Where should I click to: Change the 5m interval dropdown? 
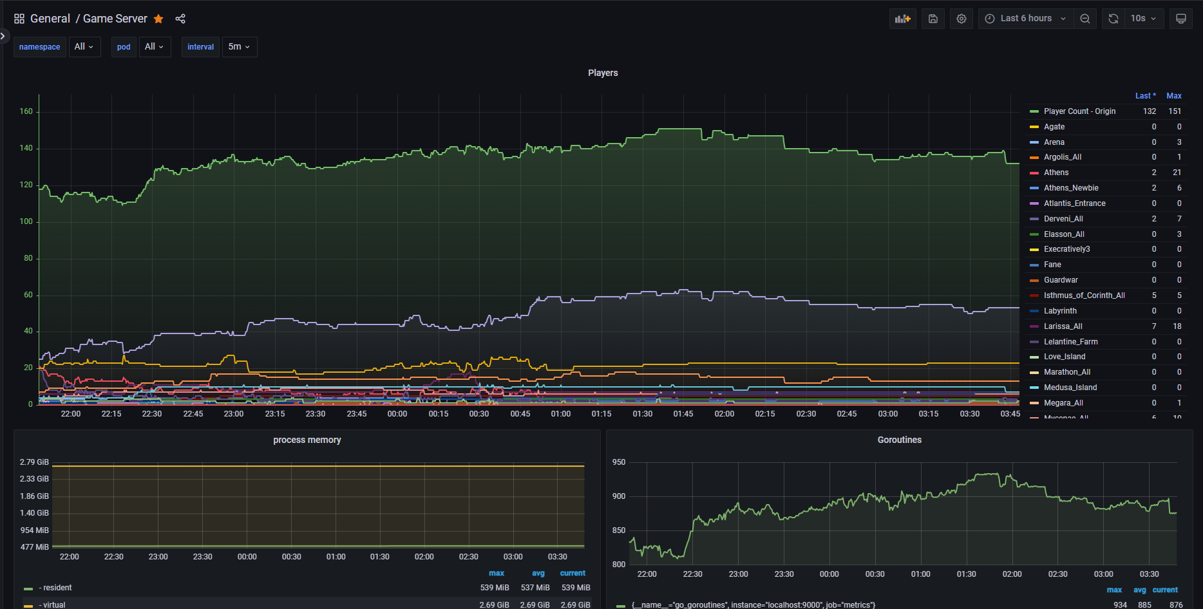(239, 46)
